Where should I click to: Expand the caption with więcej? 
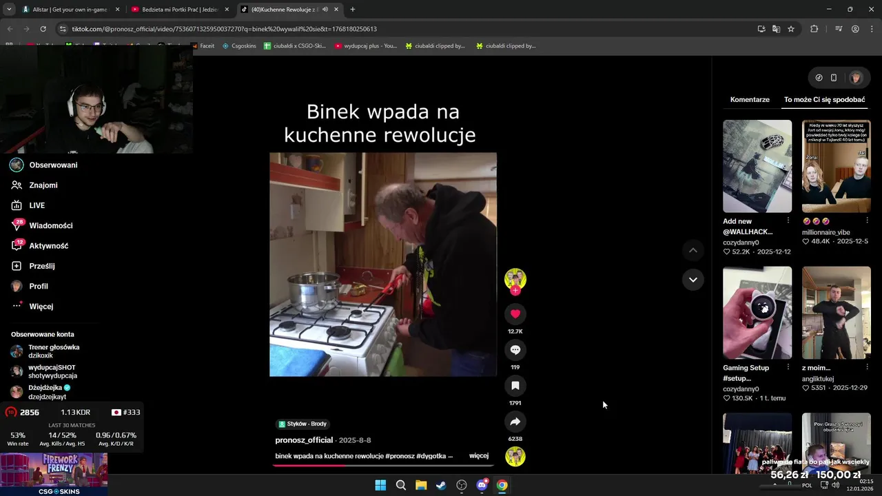click(479, 456)
